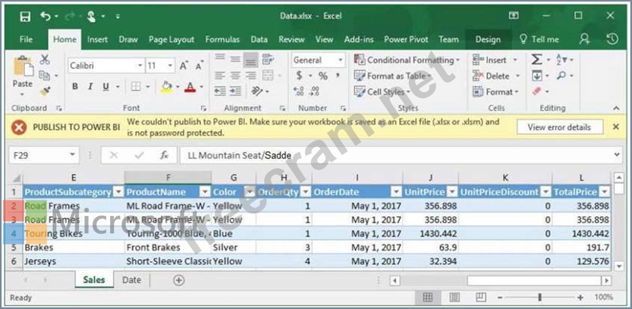Open Cell Styles gallery

(382, 92)
